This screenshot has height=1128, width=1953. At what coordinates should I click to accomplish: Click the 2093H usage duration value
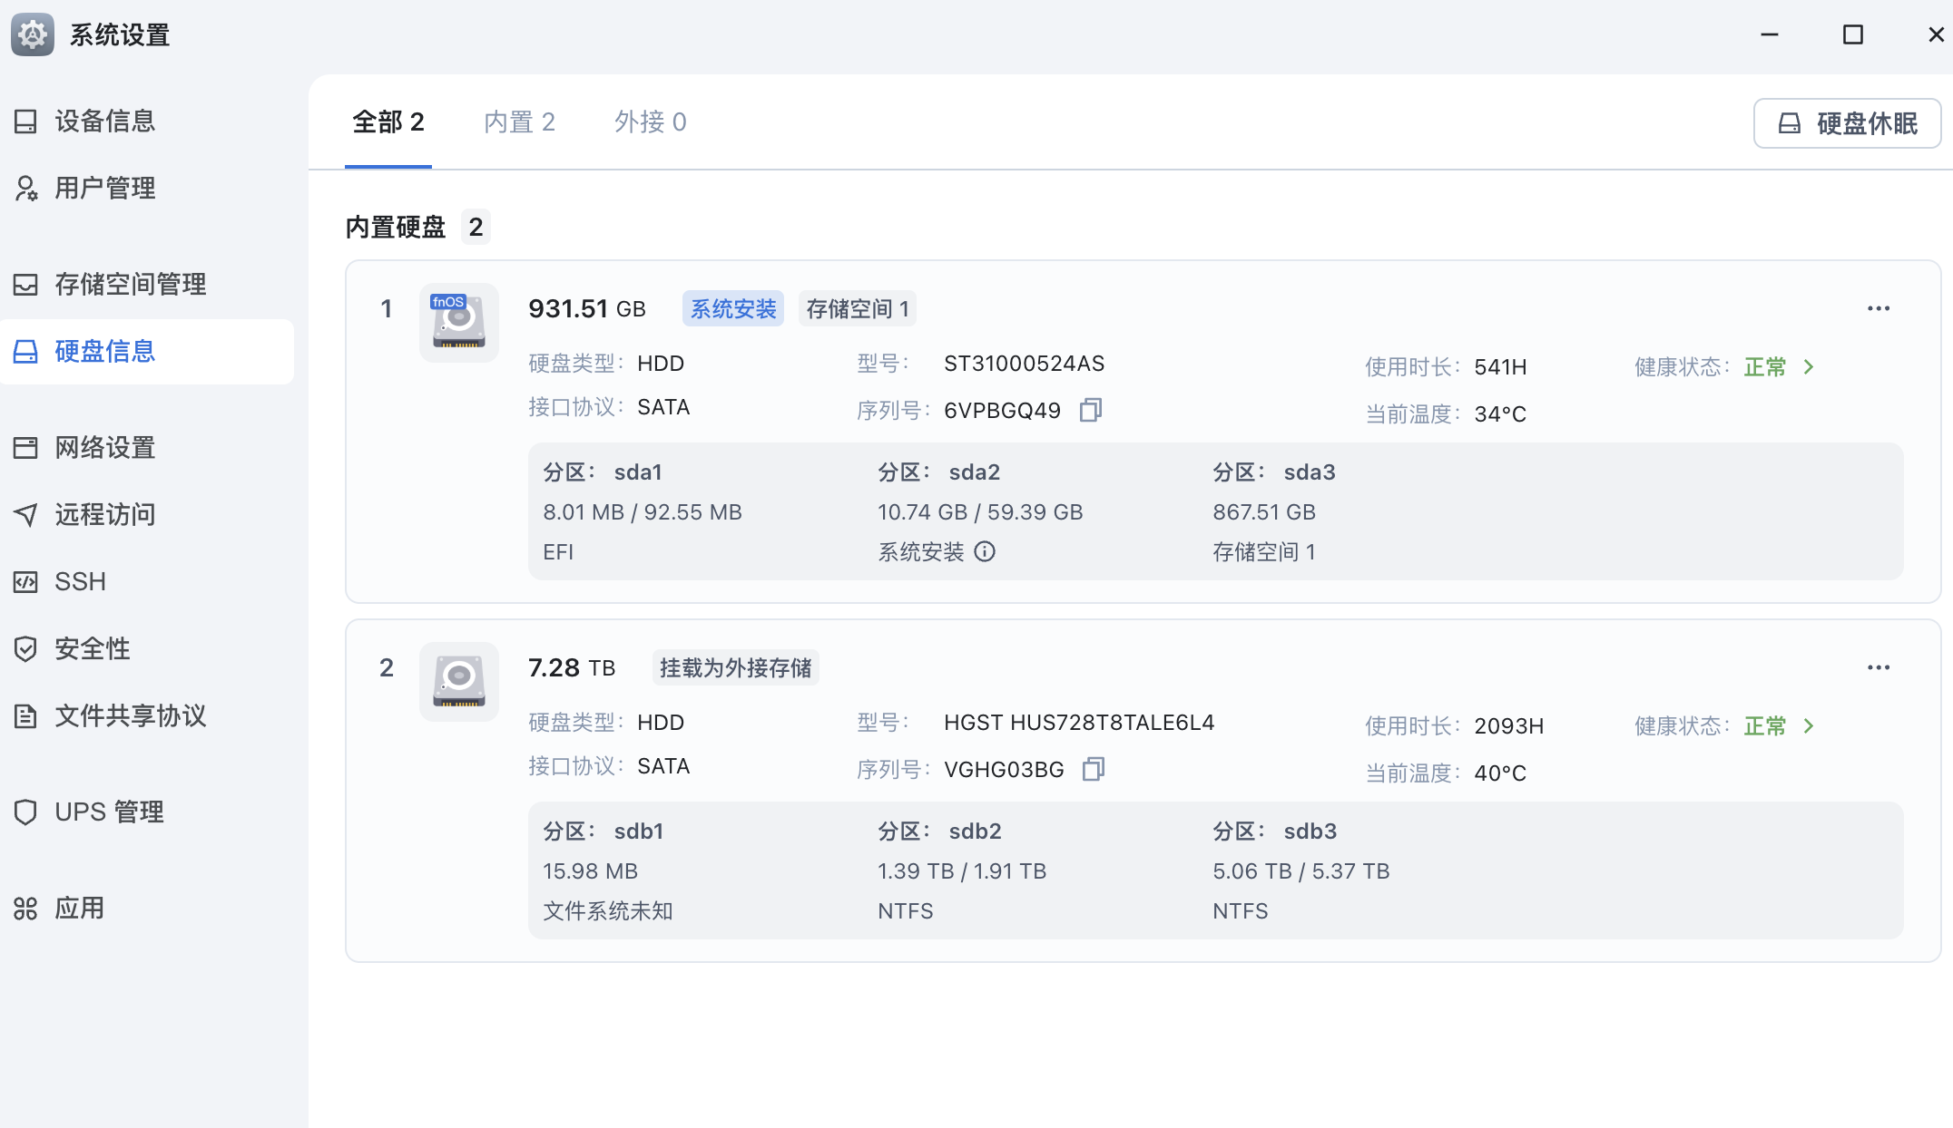[1508, 725]
